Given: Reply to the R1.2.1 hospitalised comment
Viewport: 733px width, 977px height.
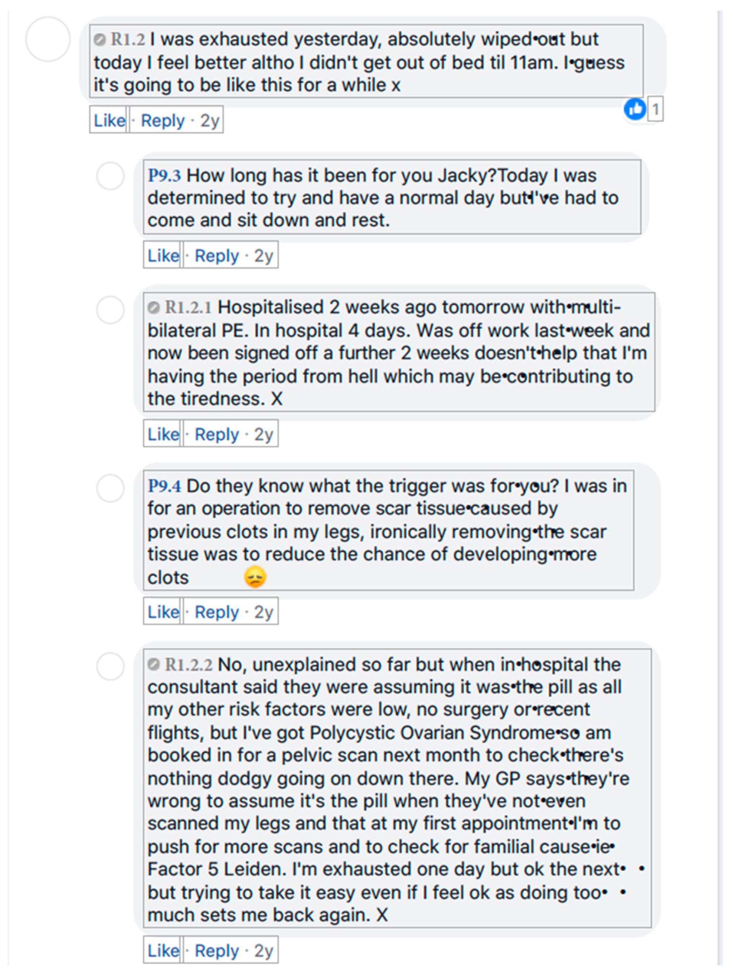Looking at the screenshot, I should [216, 434].
